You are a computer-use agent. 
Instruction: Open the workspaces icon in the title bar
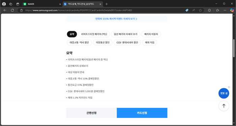coord(11,4)
